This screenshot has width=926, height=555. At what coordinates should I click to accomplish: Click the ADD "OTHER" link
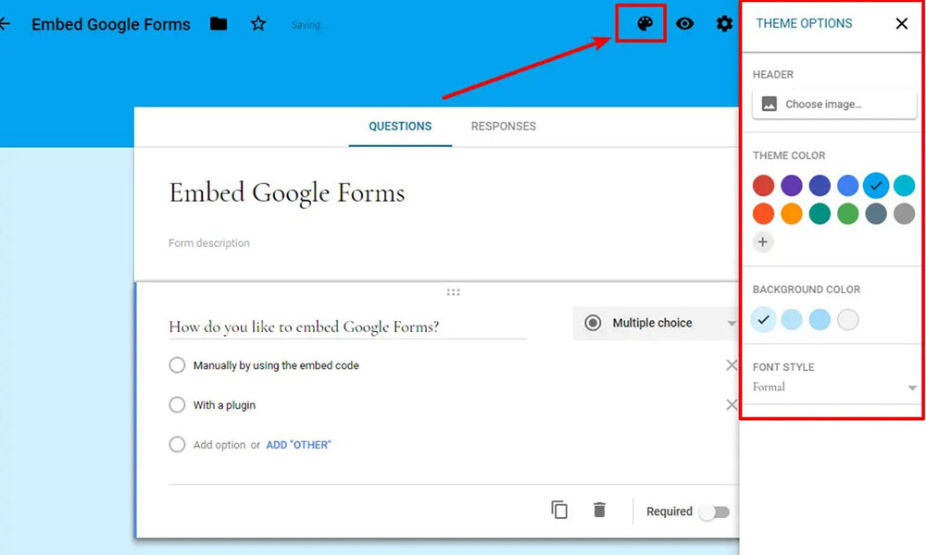click(x=298, y=445)
